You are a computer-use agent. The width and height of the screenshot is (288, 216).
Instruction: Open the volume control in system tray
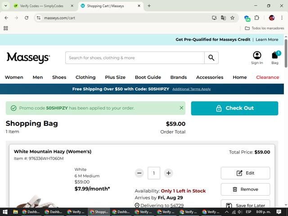(240, 212)
